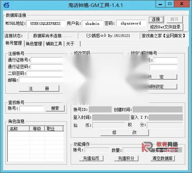The width and height of the screenshot is (192, 173).
Task: Select the 登入 IP field
Action: tap(166, 118)
